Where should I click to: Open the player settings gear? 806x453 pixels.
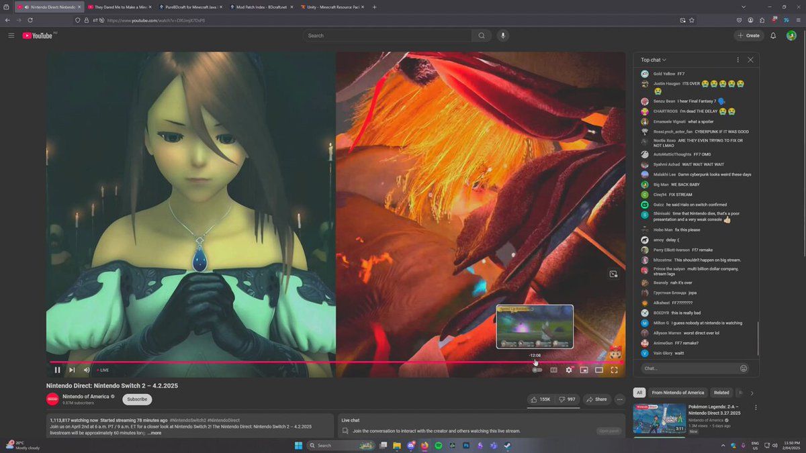(569, 370)
